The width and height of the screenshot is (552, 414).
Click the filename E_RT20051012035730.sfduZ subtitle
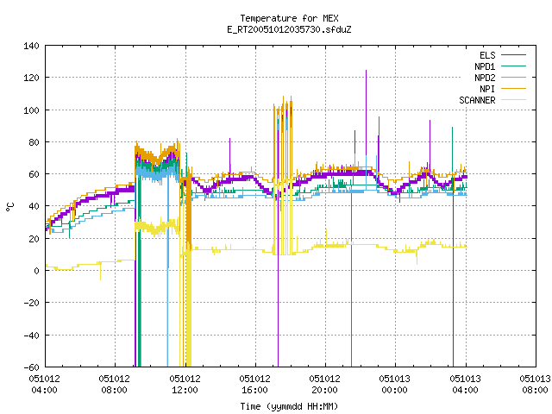[x=289, y=29]
